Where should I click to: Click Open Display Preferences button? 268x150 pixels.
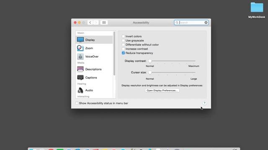[162, 90]
